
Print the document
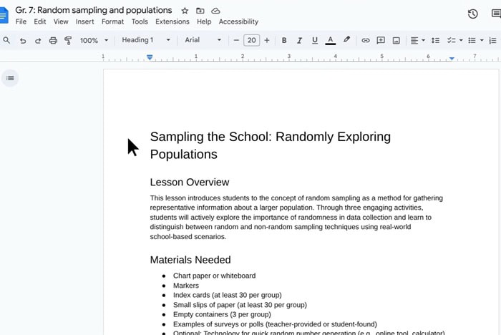tap(53, 41)
